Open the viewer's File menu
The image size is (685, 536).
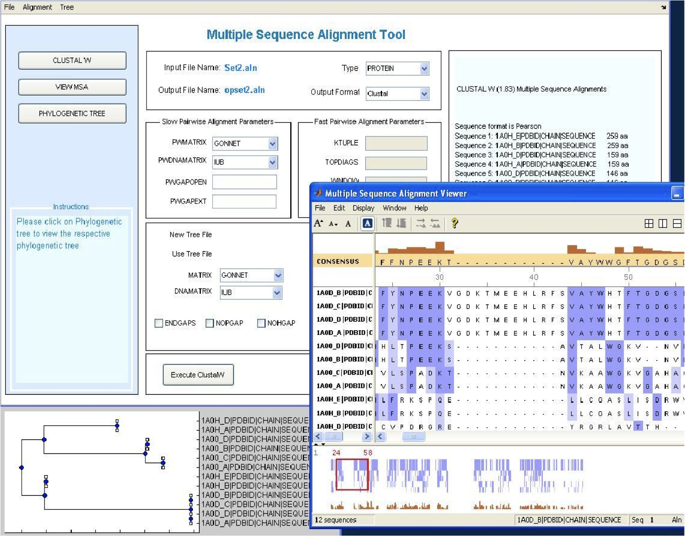[x=320, y=208]
